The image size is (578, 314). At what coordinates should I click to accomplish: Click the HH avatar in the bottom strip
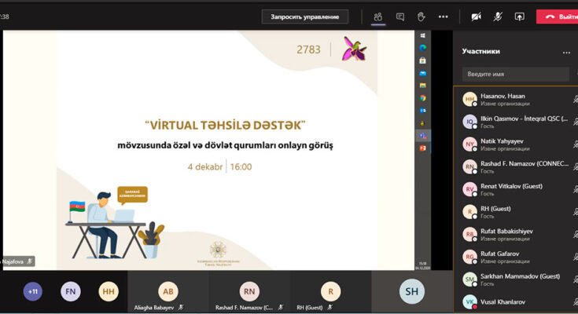[x=109, y=291]
